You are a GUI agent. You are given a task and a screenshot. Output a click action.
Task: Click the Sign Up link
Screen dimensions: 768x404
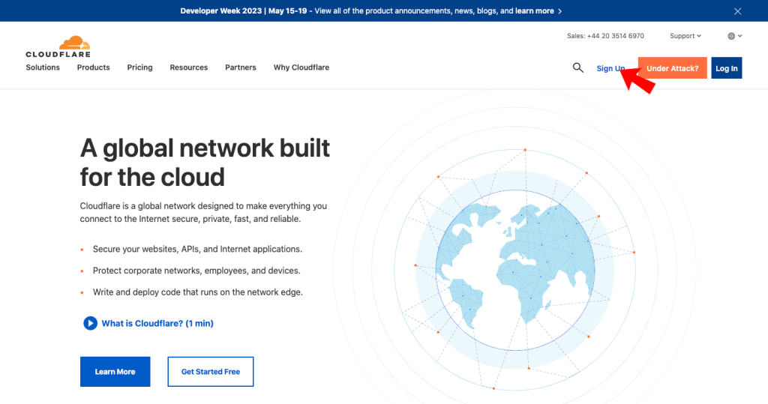(x=610, y=68)
